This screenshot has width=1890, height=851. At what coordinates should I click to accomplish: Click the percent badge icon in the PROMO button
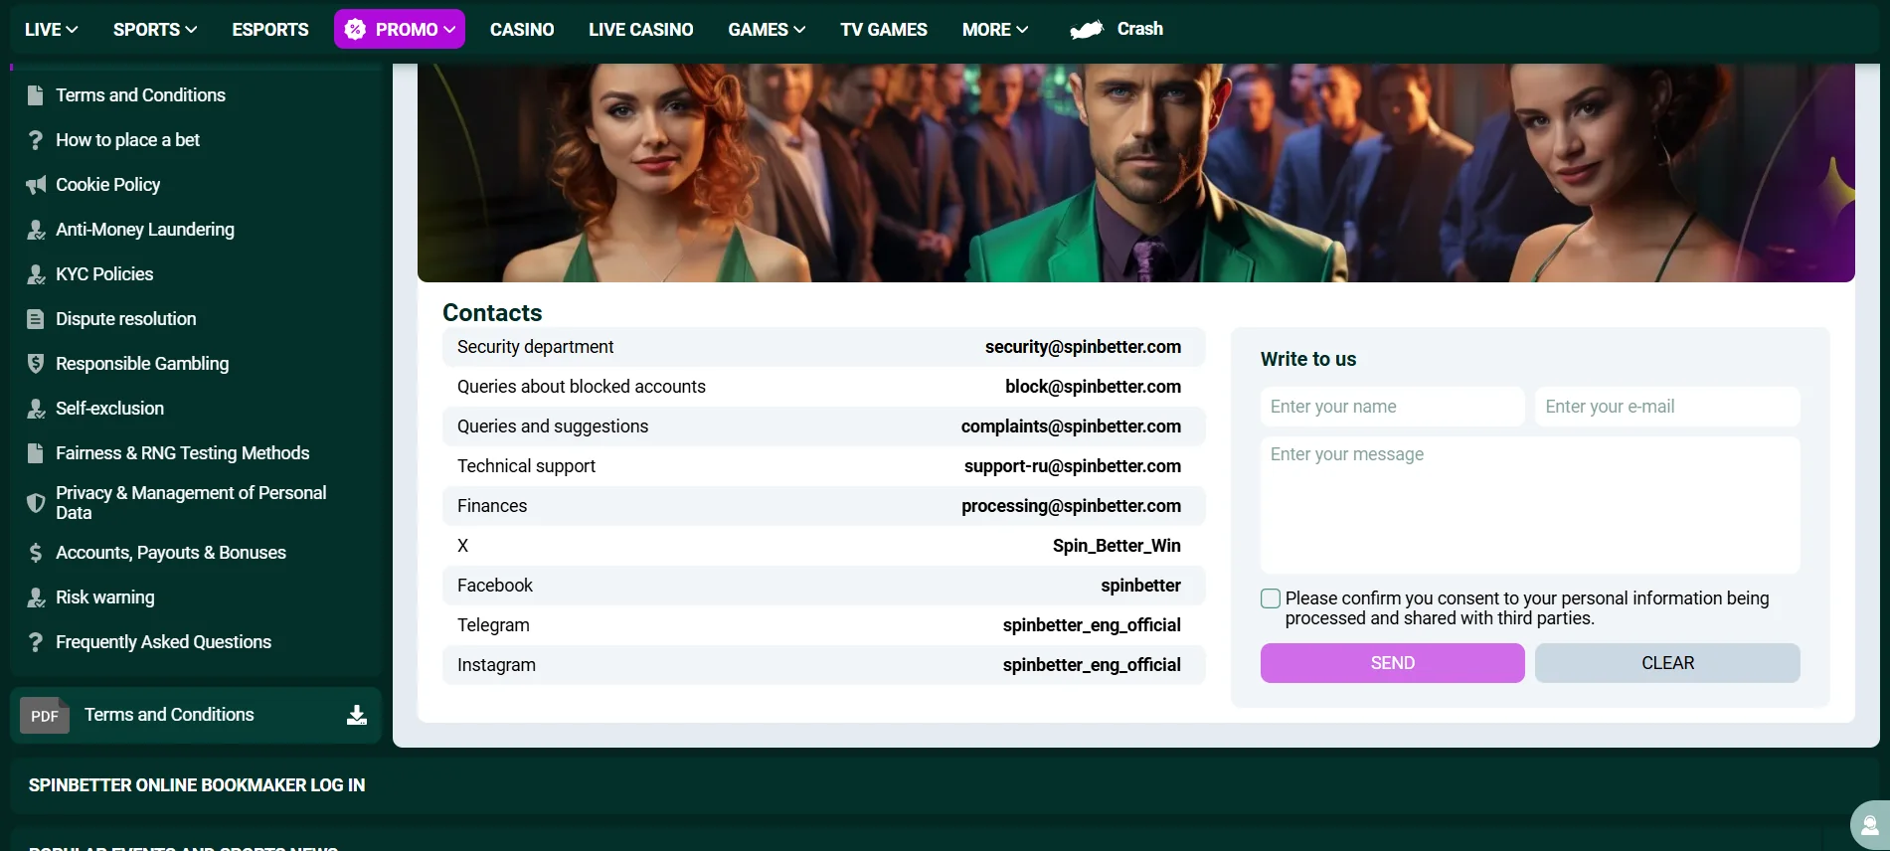click(x=355, y=30)
